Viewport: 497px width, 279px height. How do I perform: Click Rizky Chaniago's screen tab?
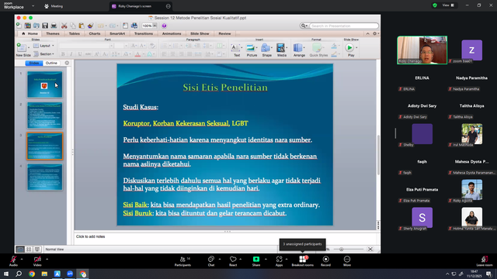coord(141,6)
